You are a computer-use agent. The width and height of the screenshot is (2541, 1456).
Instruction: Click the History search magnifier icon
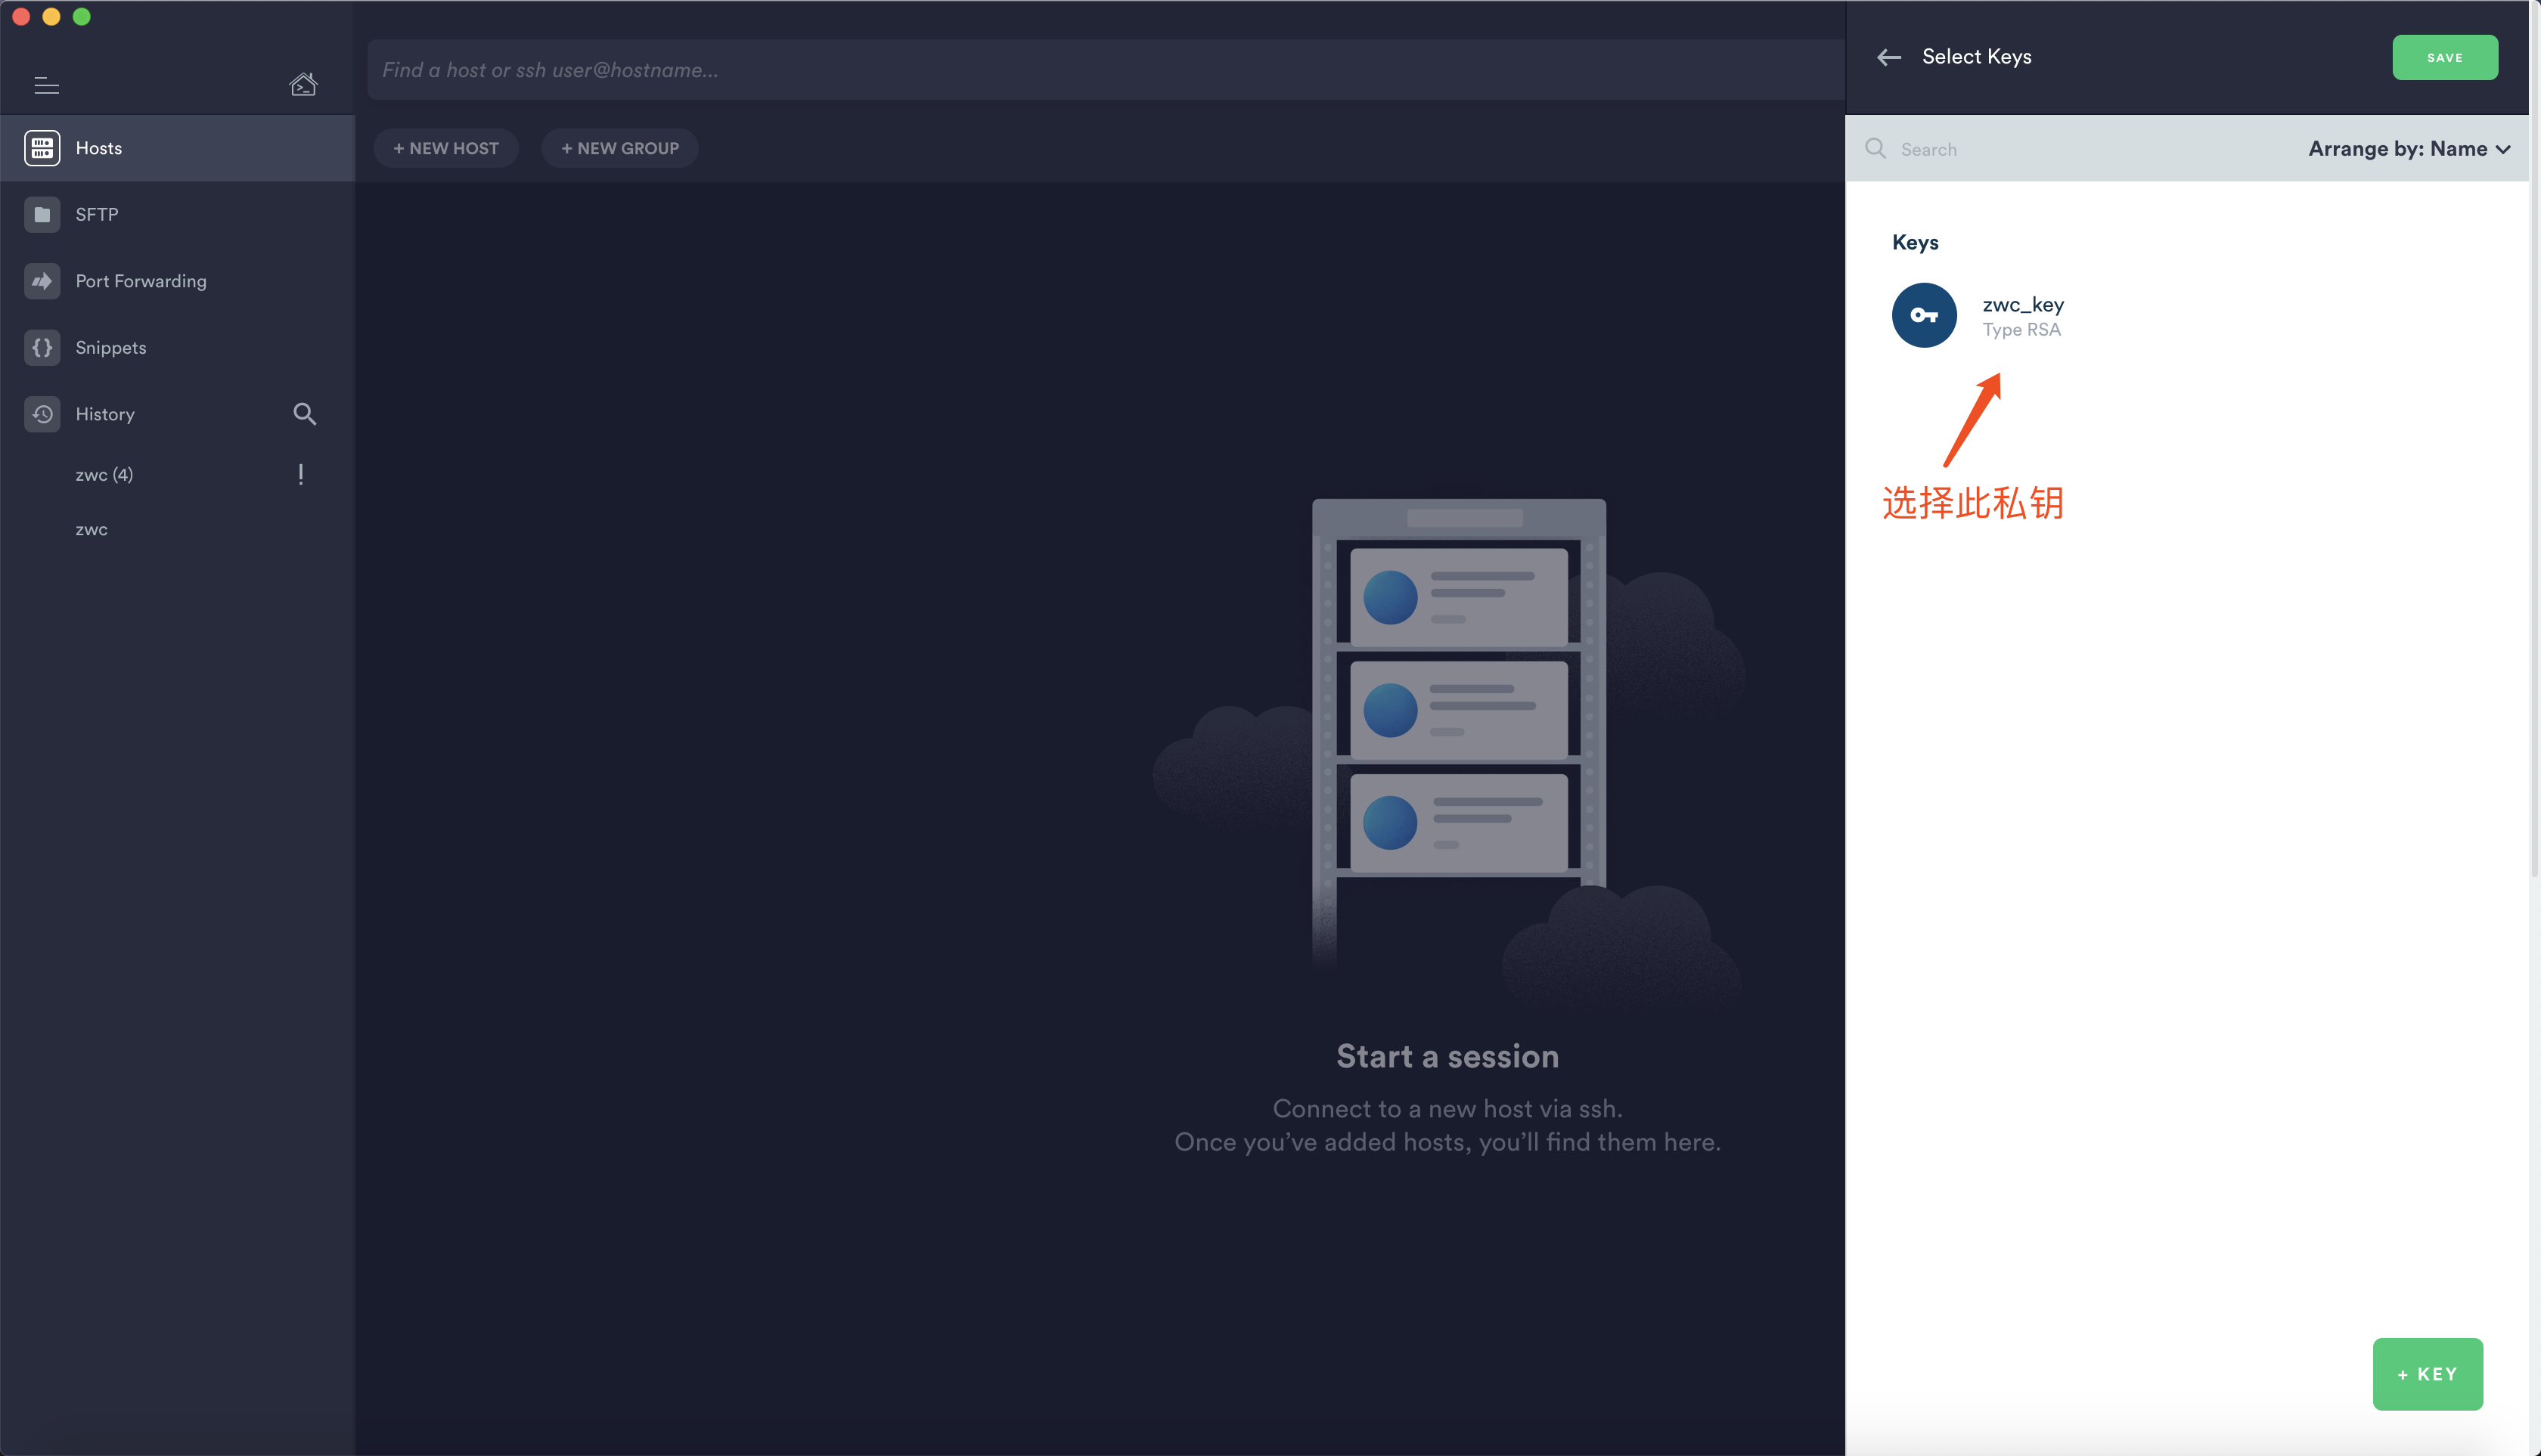(304, 414)
